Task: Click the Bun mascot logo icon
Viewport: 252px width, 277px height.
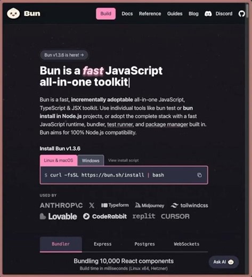Action: [13, 13]
